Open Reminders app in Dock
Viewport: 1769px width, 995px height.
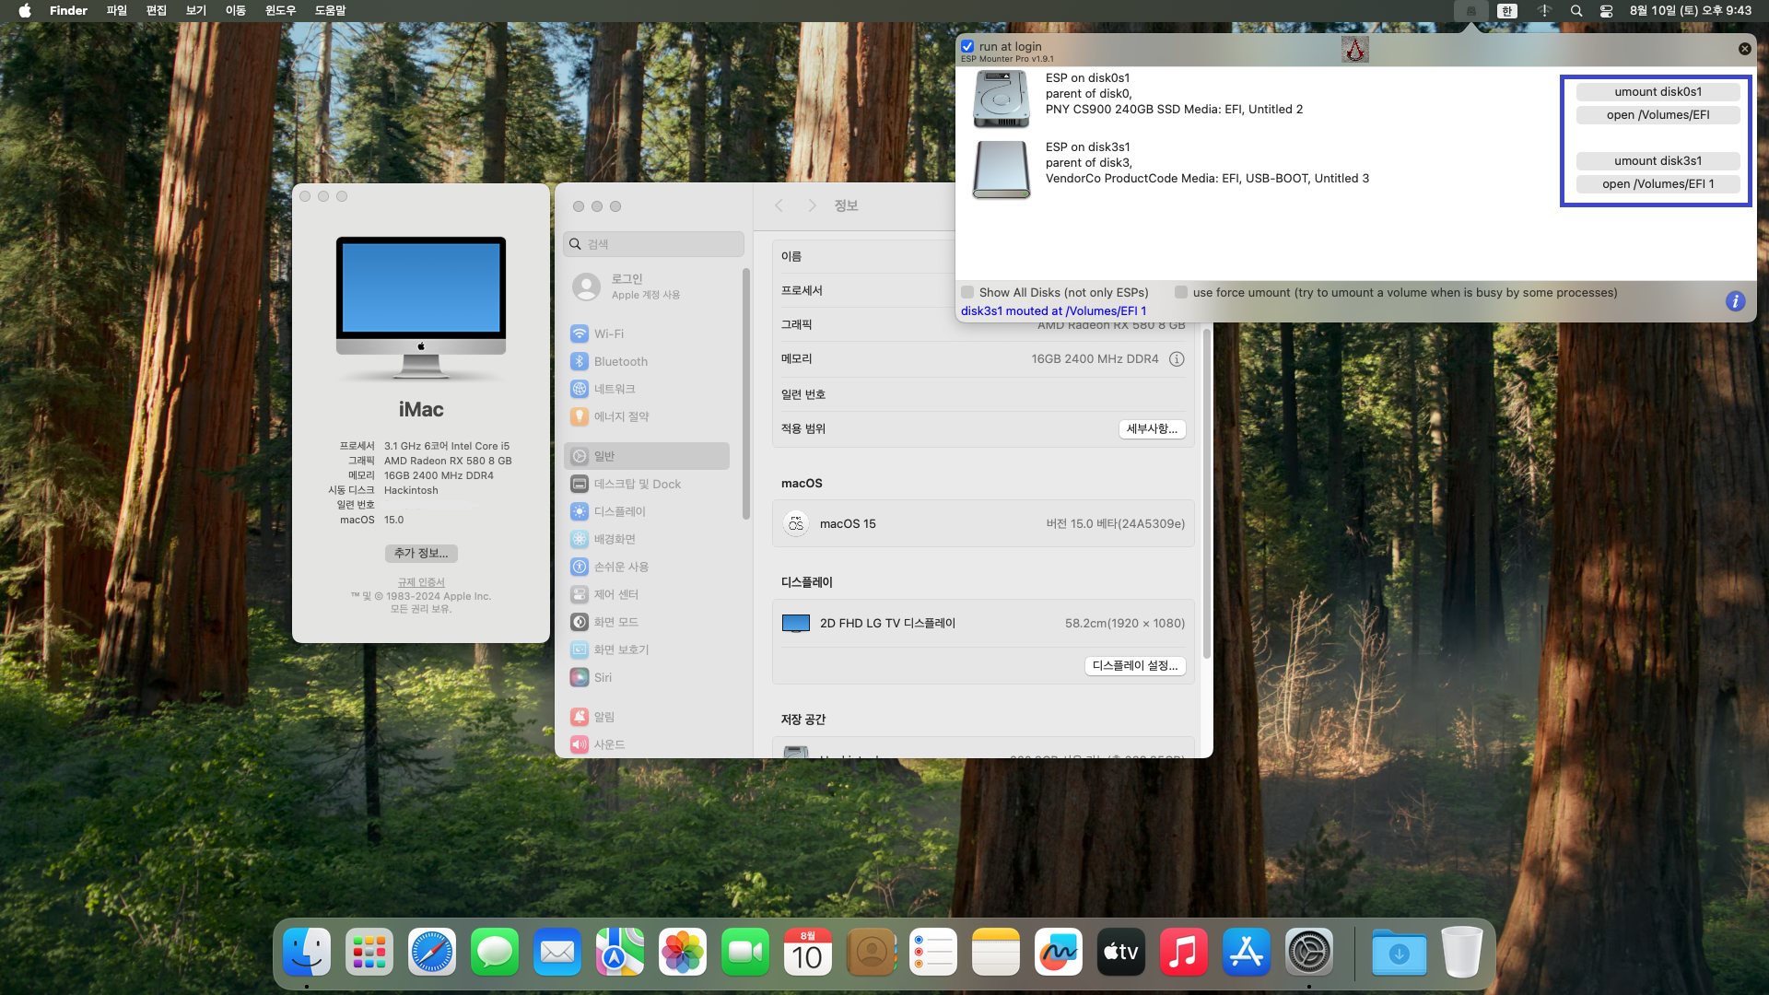(933, 952)
